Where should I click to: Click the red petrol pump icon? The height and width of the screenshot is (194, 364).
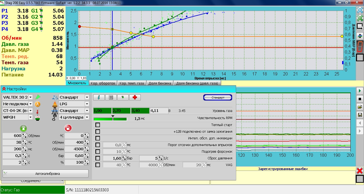(x=68, y=128)
